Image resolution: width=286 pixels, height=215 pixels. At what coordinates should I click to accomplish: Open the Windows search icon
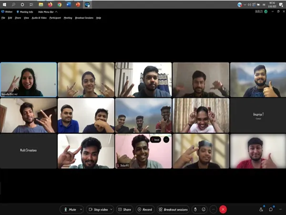[13, 4]
